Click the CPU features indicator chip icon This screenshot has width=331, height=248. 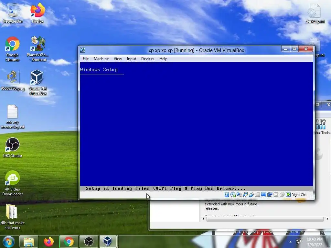click(276, 195)
